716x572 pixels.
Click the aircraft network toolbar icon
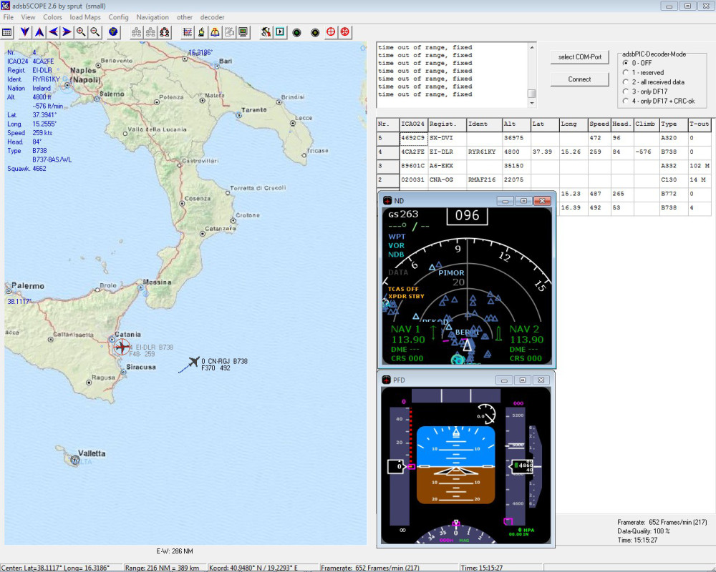165,31
